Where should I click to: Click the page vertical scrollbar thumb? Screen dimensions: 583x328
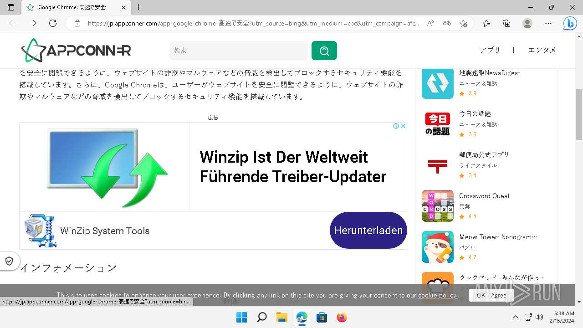pyautogui.click(x=579, y=114)
